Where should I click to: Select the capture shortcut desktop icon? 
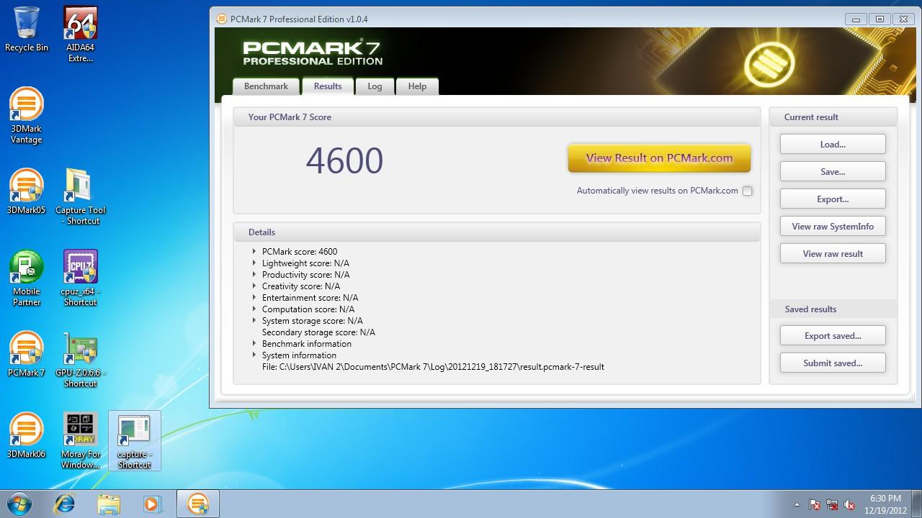pos(134,440)
